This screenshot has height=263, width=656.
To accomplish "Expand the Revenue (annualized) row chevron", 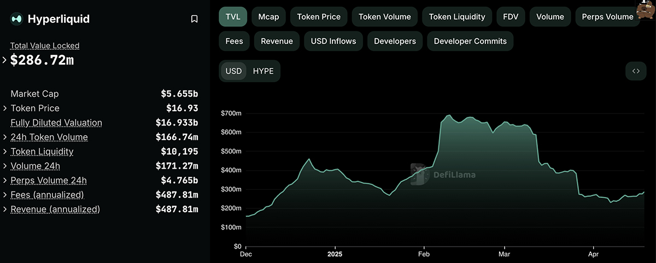I will 5,209.
